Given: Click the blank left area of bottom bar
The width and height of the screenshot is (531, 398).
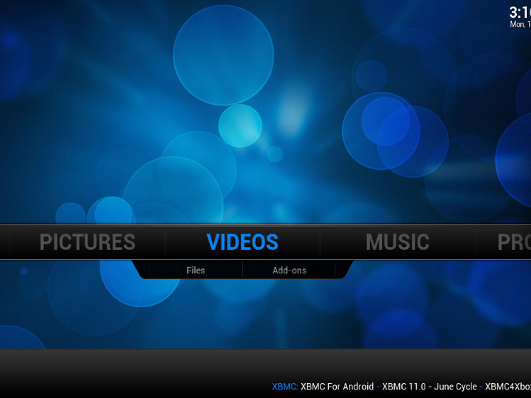Looking at the screenshot, I should pos(111,374).
